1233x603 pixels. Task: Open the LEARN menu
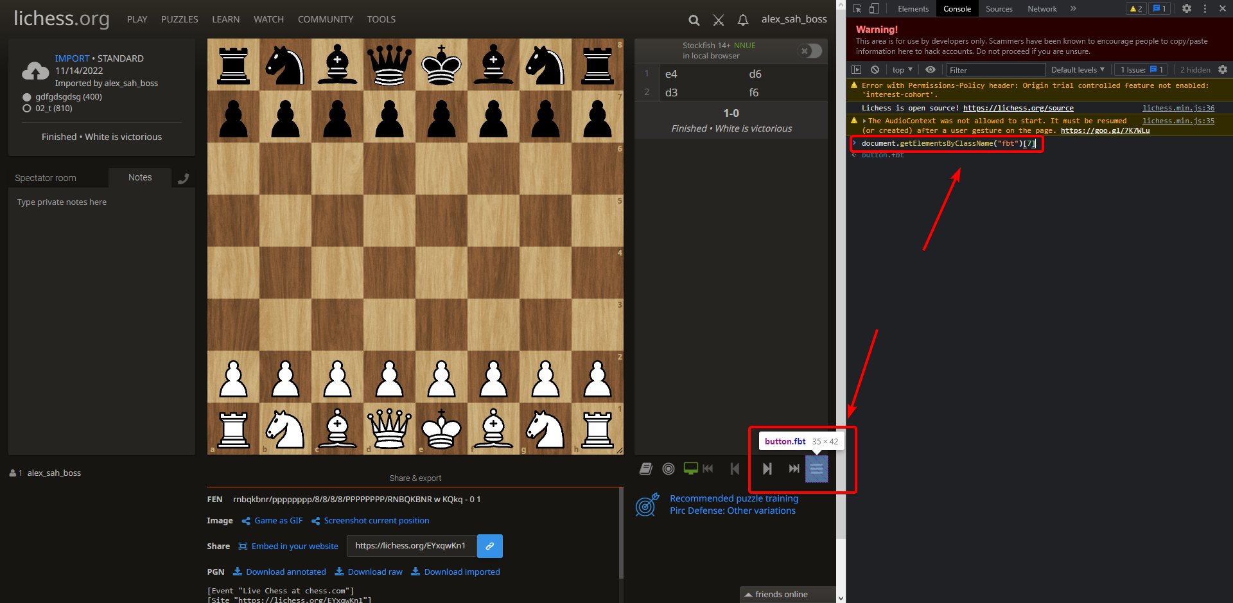(x=226, y=19)
